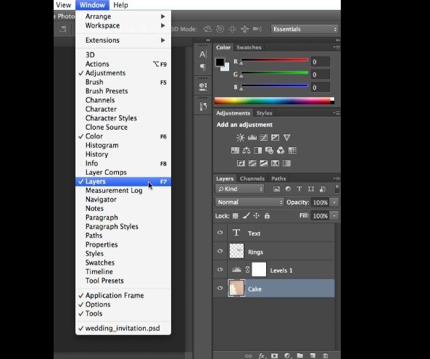Expand the Extensions submenu

tap(123, 41)
